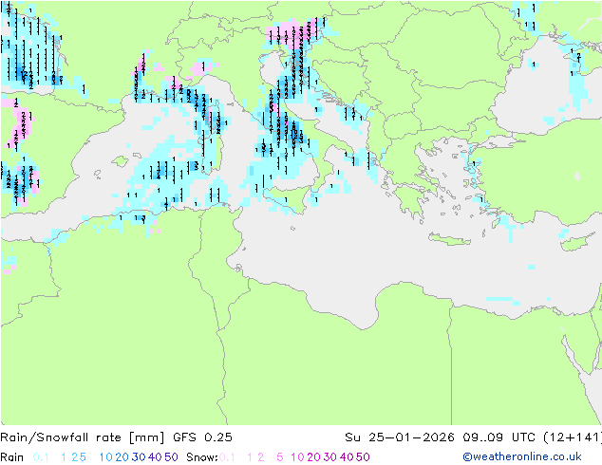Screen dimensions: 602x465
Task: Click the '(12+141)' forecast offset text
Action: pyautogui.click(x=573, y=437)
